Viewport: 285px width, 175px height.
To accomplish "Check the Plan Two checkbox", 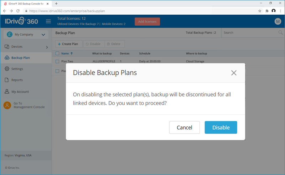I will (x=57, y=61).
